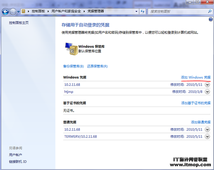
Task: Expand the htjmp credential chevron
Action: pyautogui.click(x=207, y=92)
